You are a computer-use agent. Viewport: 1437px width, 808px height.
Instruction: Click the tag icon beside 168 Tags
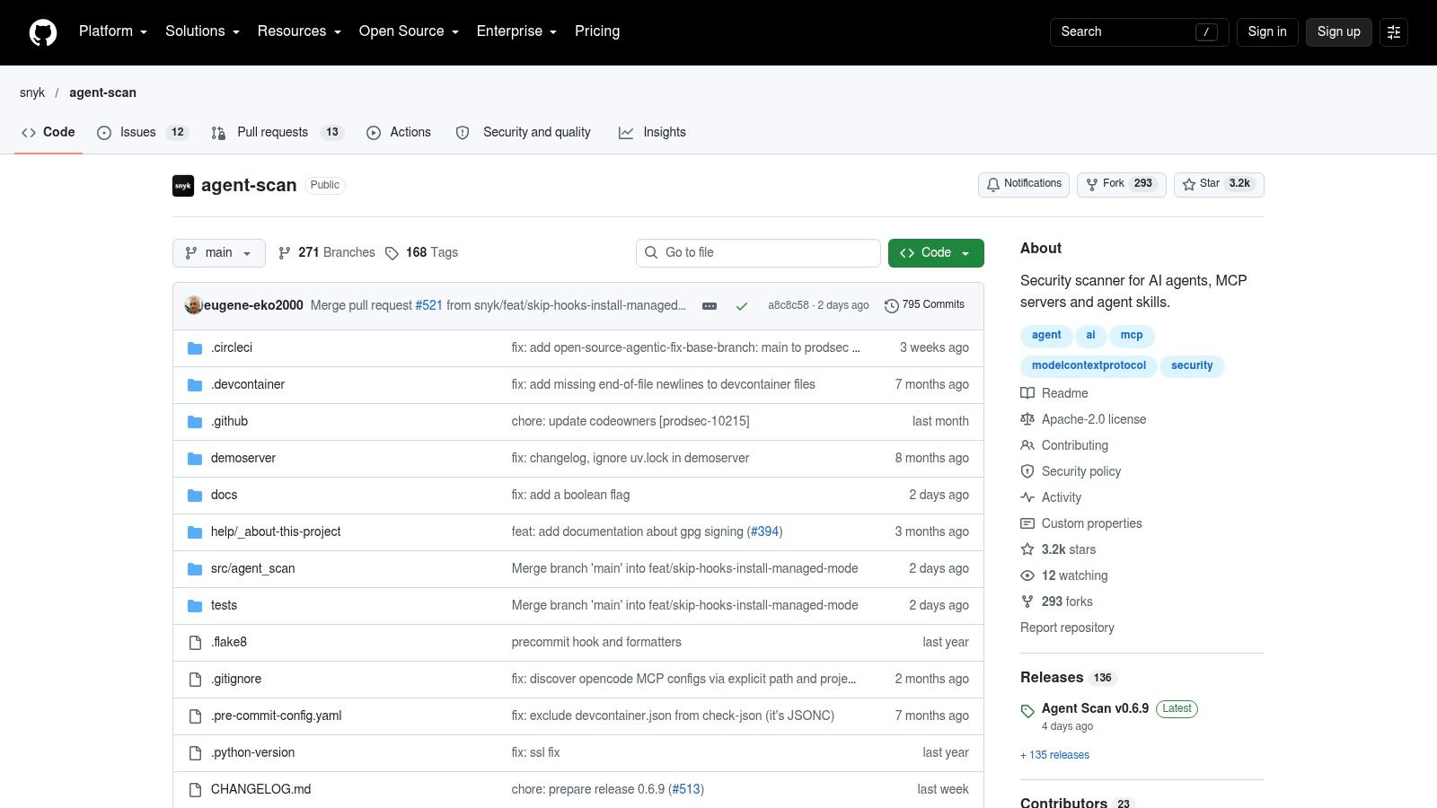coord(392,253)
